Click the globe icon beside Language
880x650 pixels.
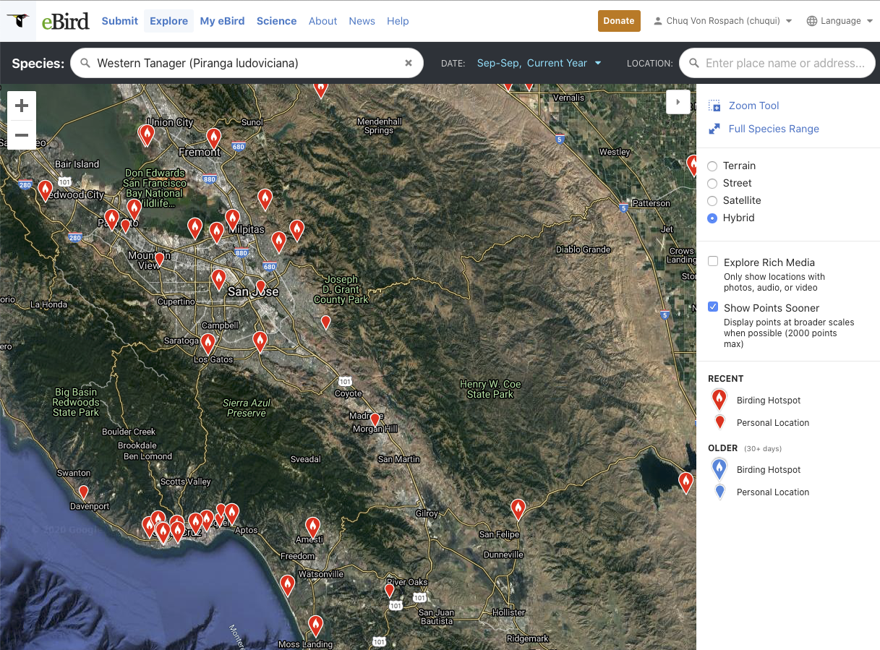coord(812,21)
